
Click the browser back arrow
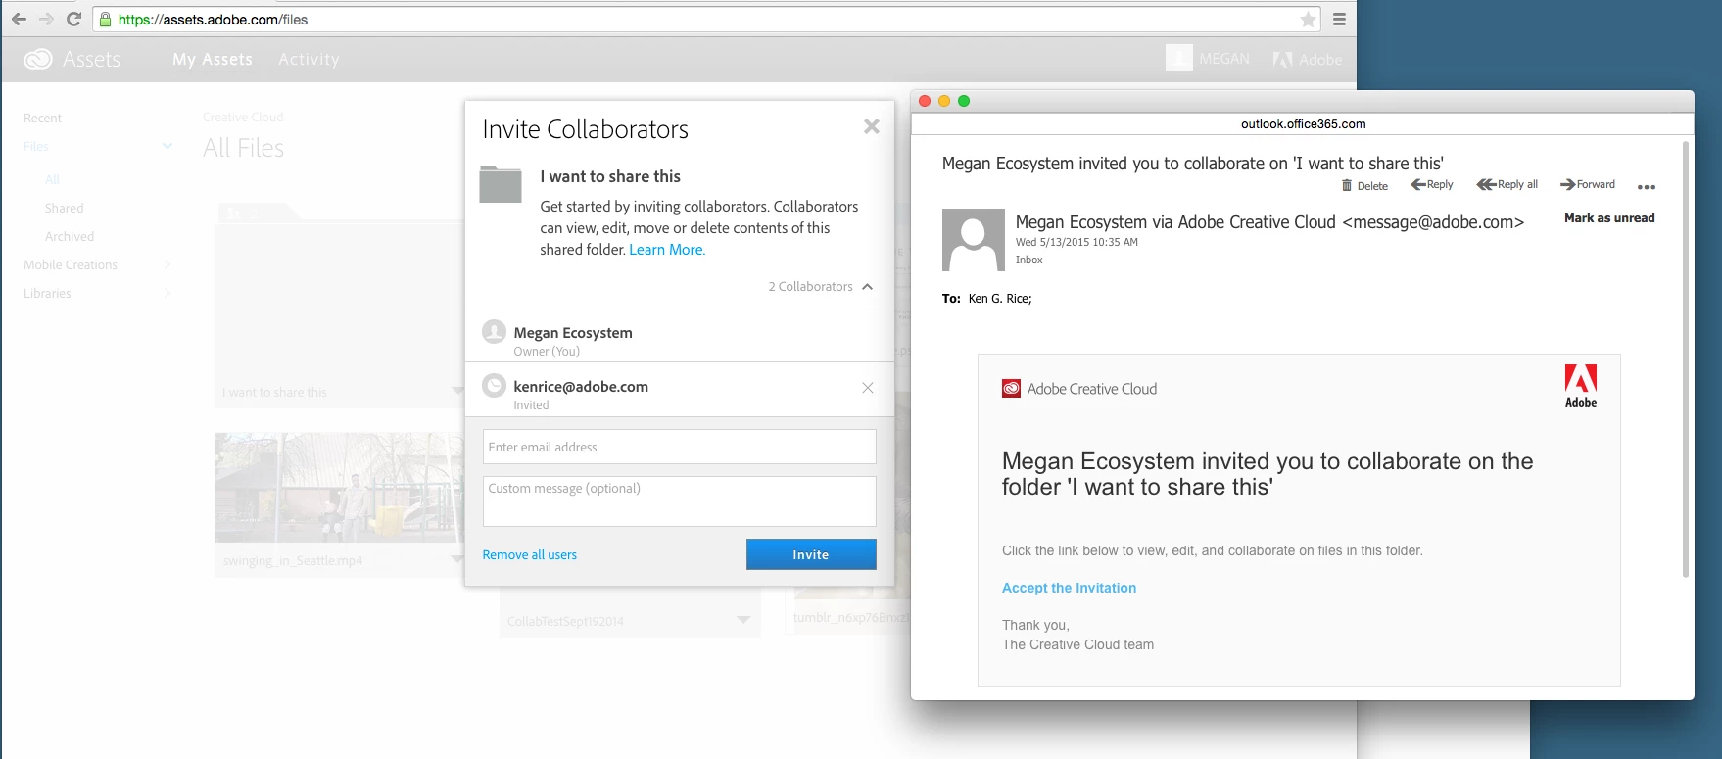point(19,19)
